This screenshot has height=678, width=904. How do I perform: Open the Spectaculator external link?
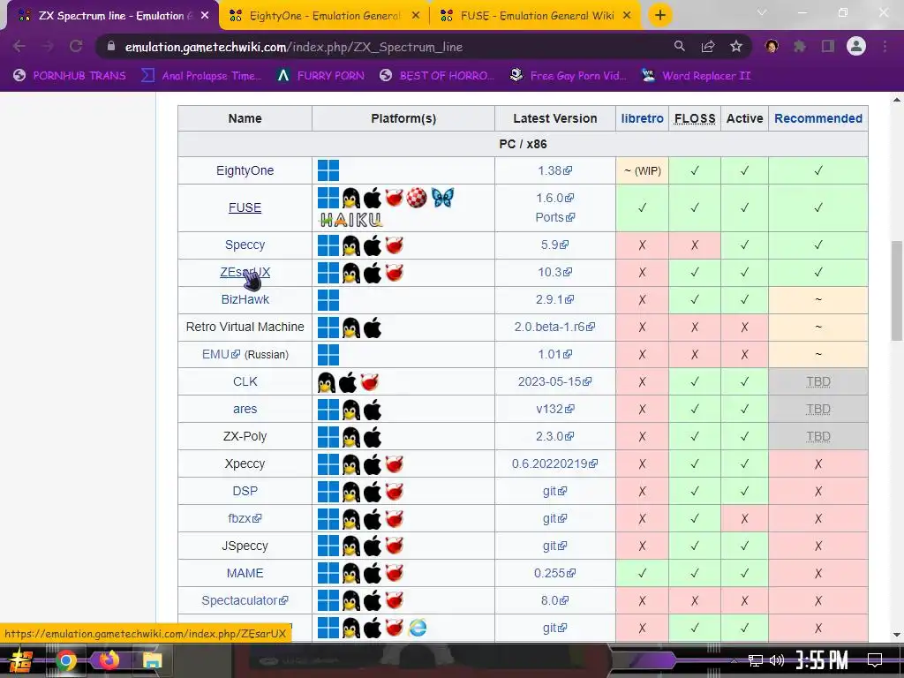click(x=245, y=600)
